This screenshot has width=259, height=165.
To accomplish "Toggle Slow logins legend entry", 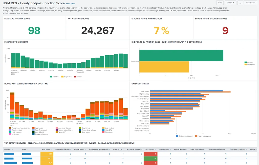I will tap(84, 132).
